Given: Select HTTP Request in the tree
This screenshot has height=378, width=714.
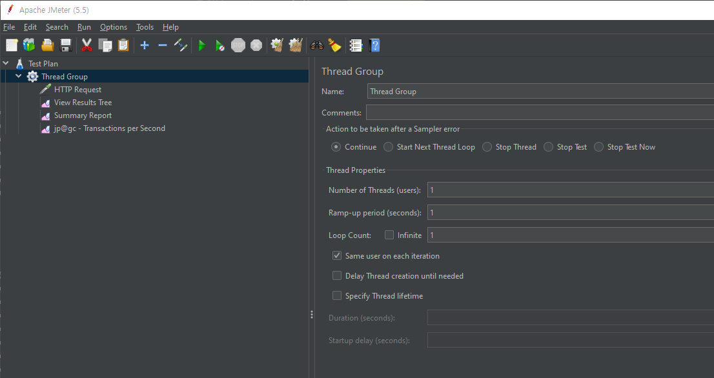Looking at the screenshot, I should [78, 90].
